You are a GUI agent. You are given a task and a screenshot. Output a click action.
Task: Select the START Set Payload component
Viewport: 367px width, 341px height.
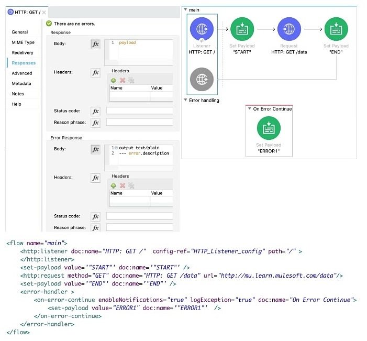[242, 29]
